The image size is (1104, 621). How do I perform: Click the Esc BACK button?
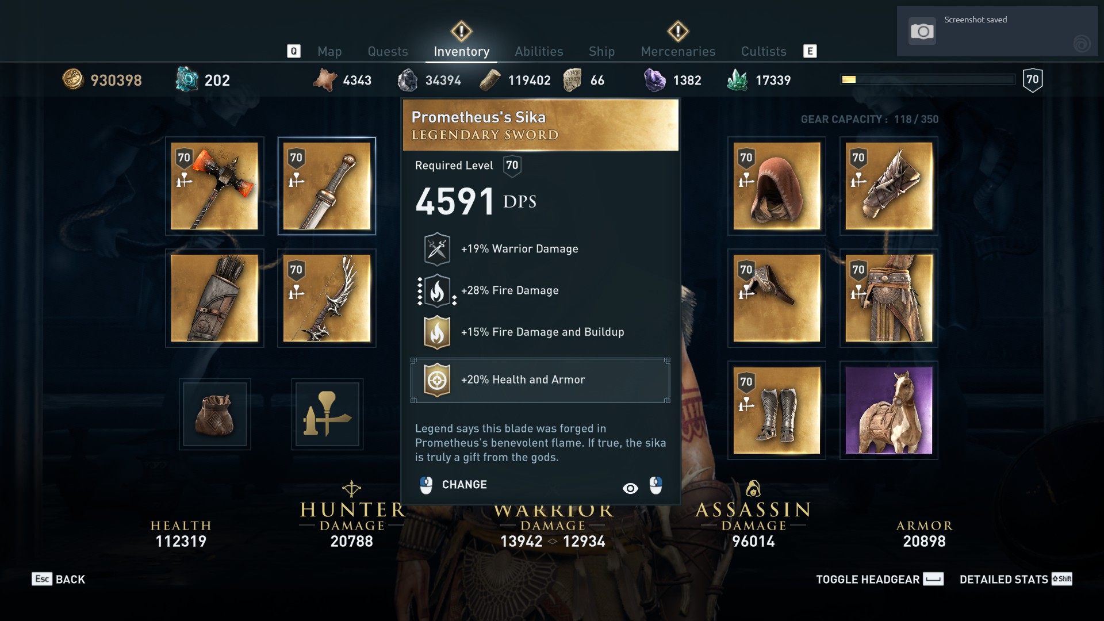[x=59, y=579]
